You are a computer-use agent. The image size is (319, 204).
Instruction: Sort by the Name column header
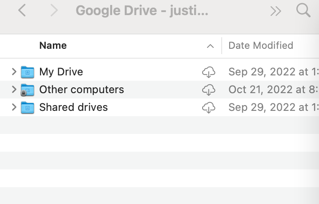point(53,45)
